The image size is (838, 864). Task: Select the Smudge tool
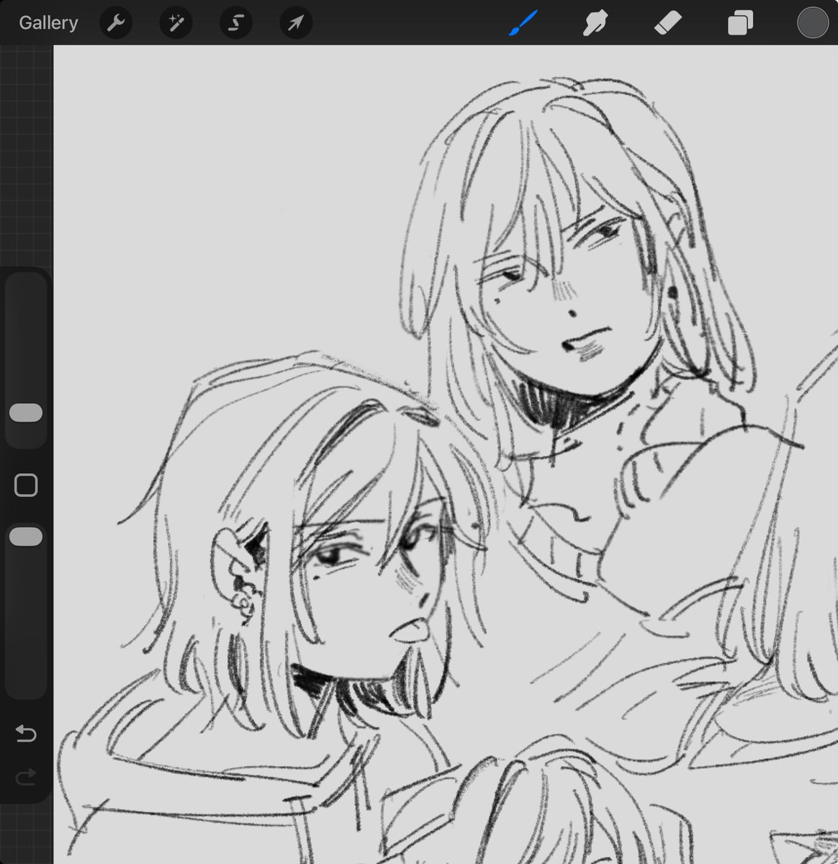(595, 24)
